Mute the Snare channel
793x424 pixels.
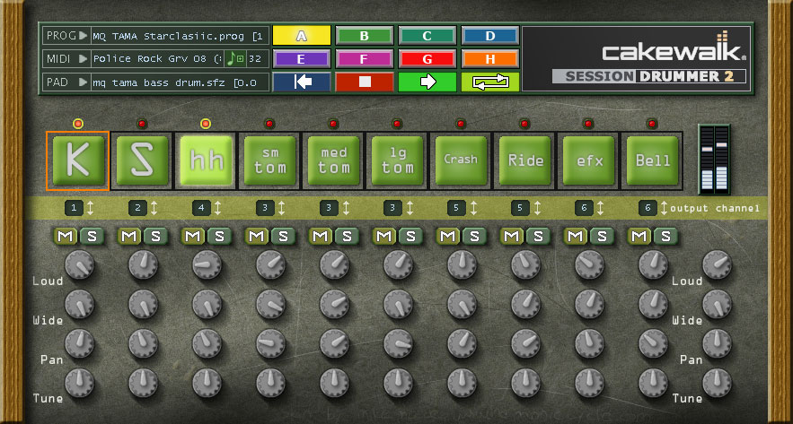129,236
